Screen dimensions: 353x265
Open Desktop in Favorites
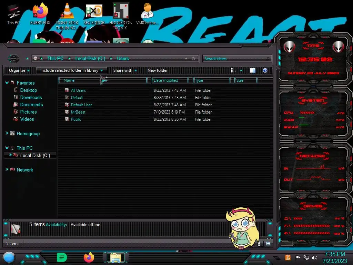tap(29, 90)
